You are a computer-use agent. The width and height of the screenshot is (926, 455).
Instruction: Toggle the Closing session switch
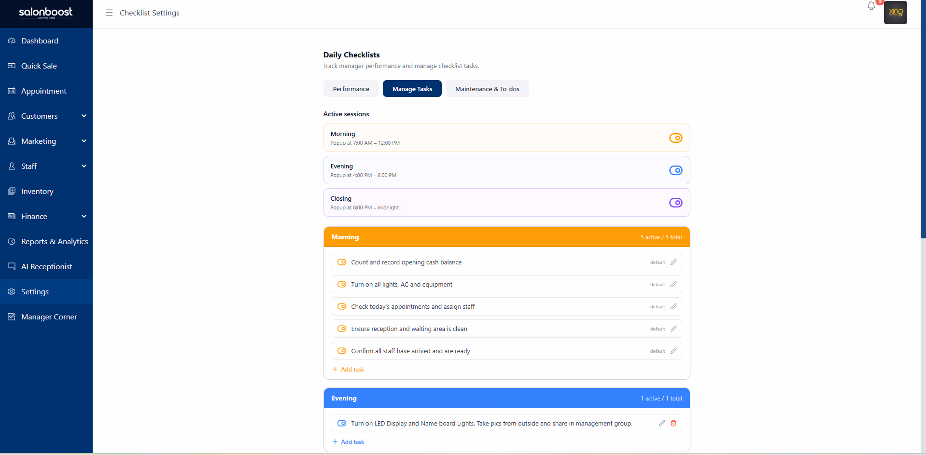(x=675, y=203)
